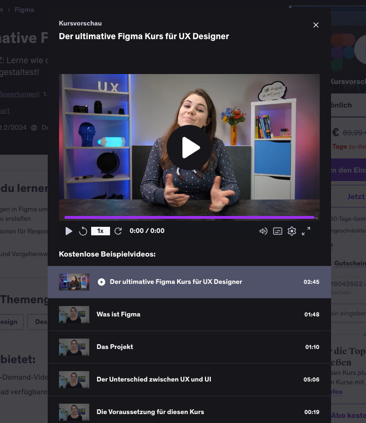Close the Kursvorschau preview dialog
The width and height of the screenshot is (366, 423).
316,25
